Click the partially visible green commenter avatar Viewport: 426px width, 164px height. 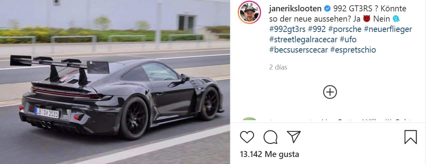pos(249,120)
